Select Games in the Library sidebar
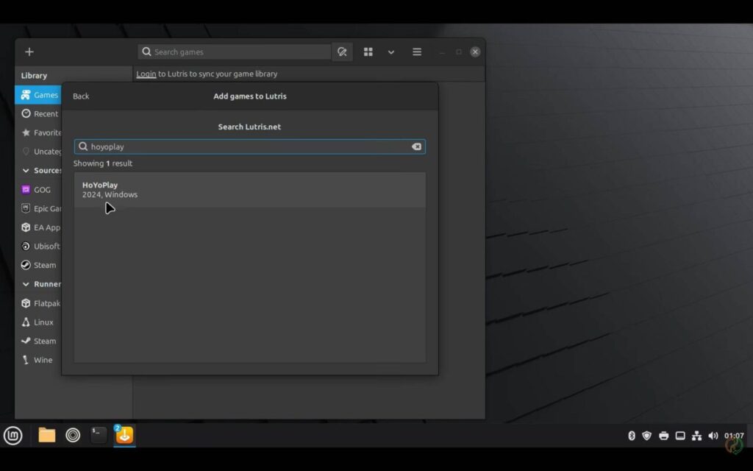Image resolution: width=753 pixels, height=471 pixels. click(38, 95)
